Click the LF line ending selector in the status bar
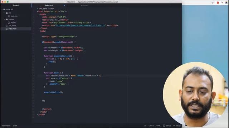The image size is (229, 128). (145, 126)
